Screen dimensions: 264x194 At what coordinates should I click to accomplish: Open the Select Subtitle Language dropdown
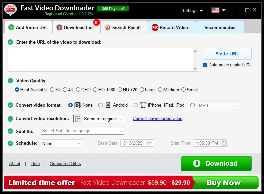[82, 131]
